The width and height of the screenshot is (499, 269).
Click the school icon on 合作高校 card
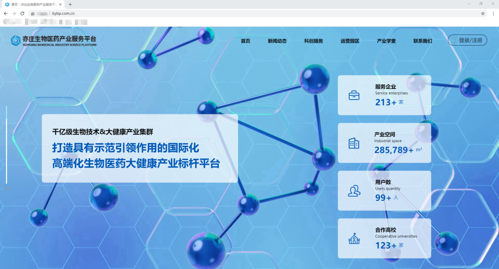coord(354,239)
